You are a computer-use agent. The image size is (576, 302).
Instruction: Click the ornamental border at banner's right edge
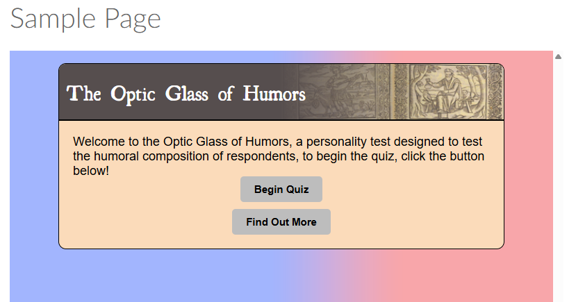point(495,92)
